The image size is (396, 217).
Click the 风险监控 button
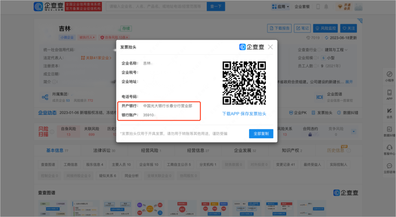tap(326, 28)
